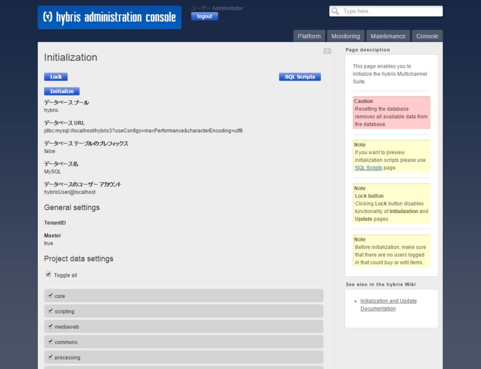Image resolution: width=481 pixels, height=369 pixels.
Task: Click the Lock button note box
Action: point(392,204)
